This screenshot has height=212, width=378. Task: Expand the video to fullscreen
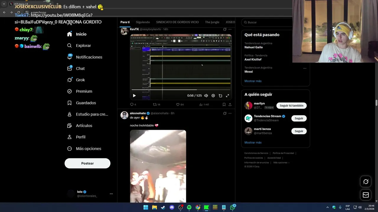click(x=227, y=96)
